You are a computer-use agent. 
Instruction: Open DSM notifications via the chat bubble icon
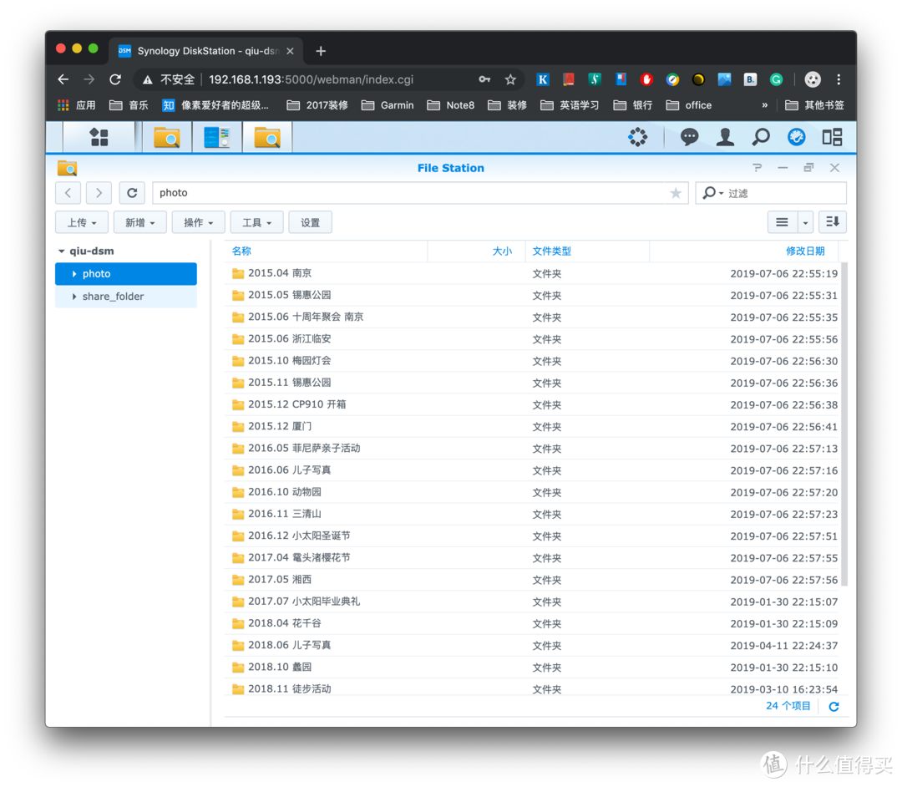tap(690, 136)
